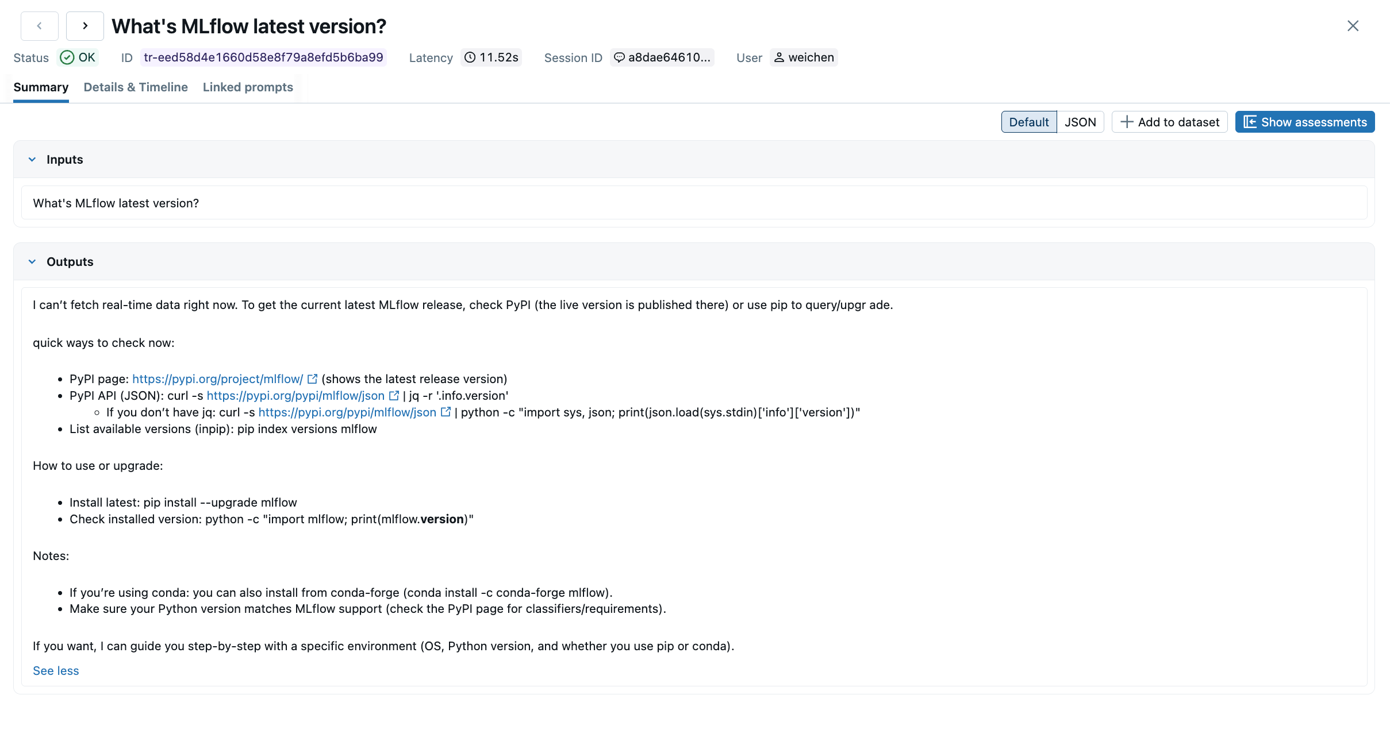Click the input text 'What's MLflow latest version?'
This screenshot has width=1390, height=749.
click(x=116, y=203)
